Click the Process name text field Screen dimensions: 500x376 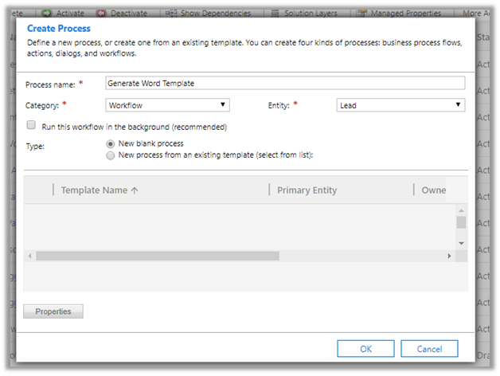coord(285,84)
